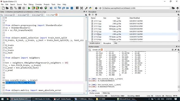
Task: Open the Edit menu
Action: coord(7,4)
